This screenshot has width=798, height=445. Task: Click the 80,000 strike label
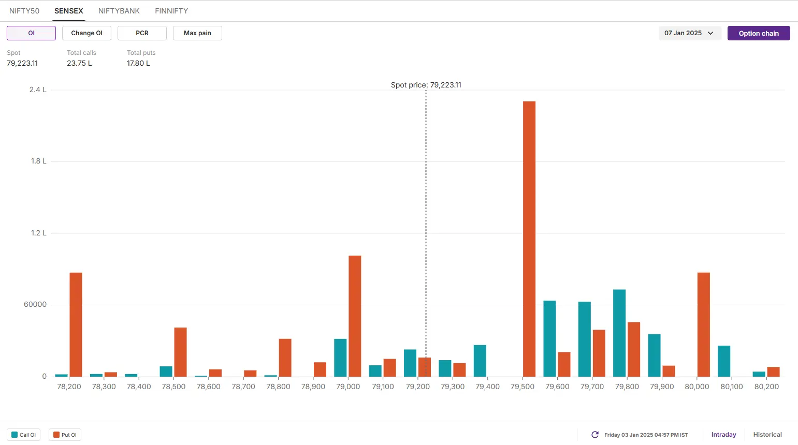[697, 387]
